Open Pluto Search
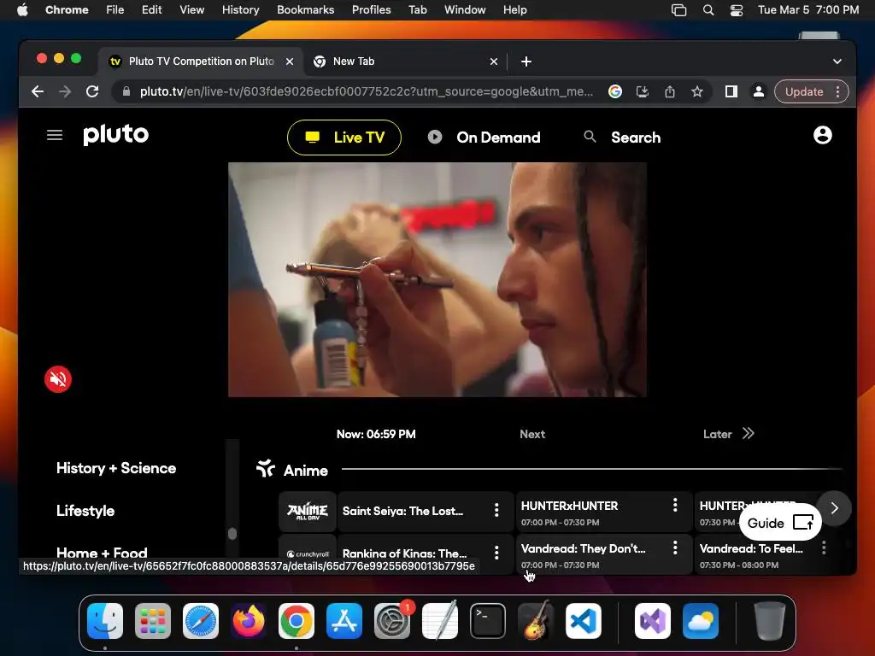Screen dimensions: 875x656 tap(622, 138)
